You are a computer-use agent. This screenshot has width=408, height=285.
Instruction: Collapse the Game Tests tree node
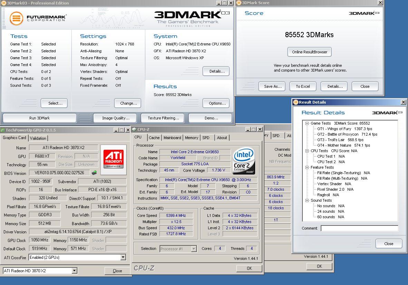(307, 123)
